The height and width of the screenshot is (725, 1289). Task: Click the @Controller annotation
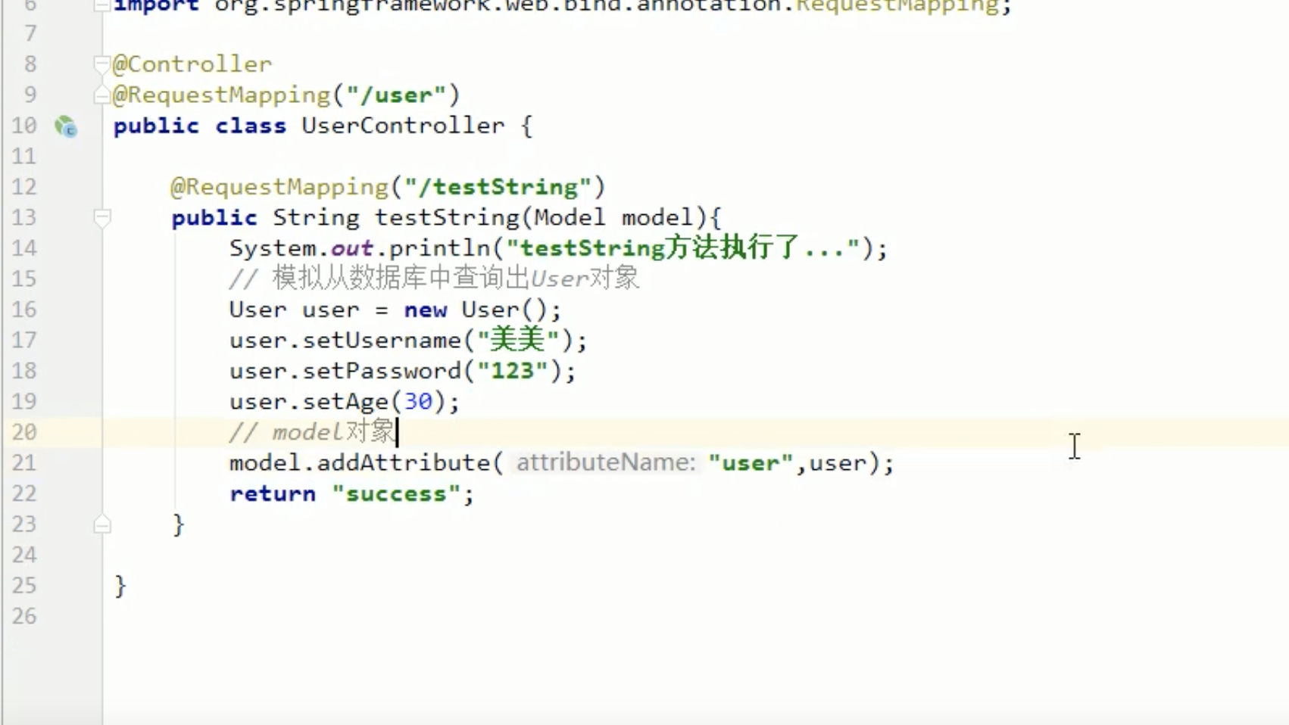[192, 64]
